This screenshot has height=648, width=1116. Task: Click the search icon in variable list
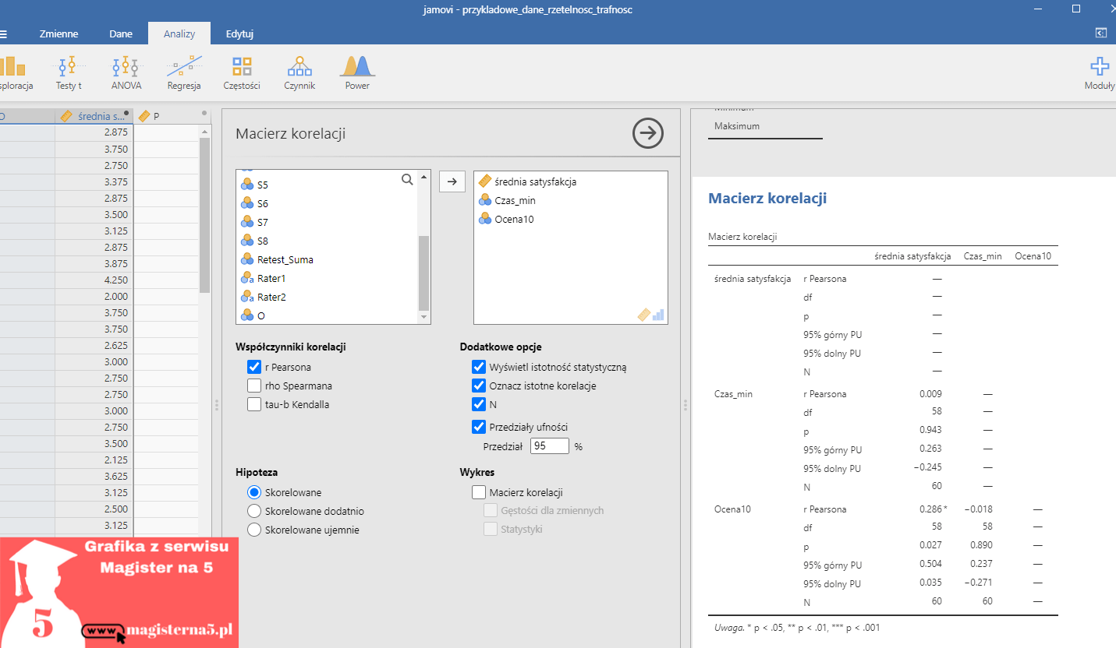tap(407, 180)
